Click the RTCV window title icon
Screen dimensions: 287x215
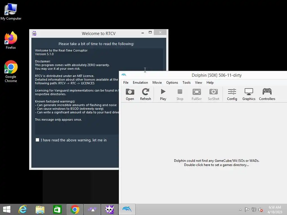pos(34,33)
